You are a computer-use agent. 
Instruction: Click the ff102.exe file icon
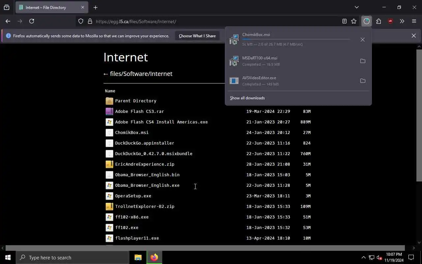(109, 227)
